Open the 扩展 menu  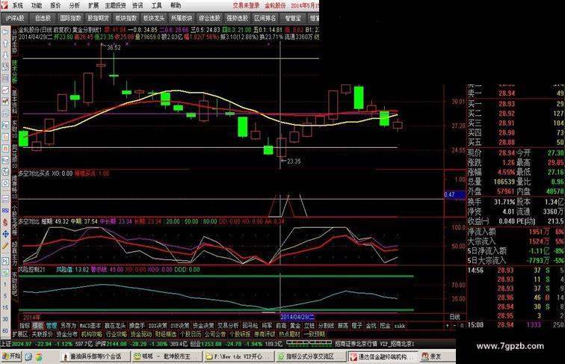coord(93,5)
